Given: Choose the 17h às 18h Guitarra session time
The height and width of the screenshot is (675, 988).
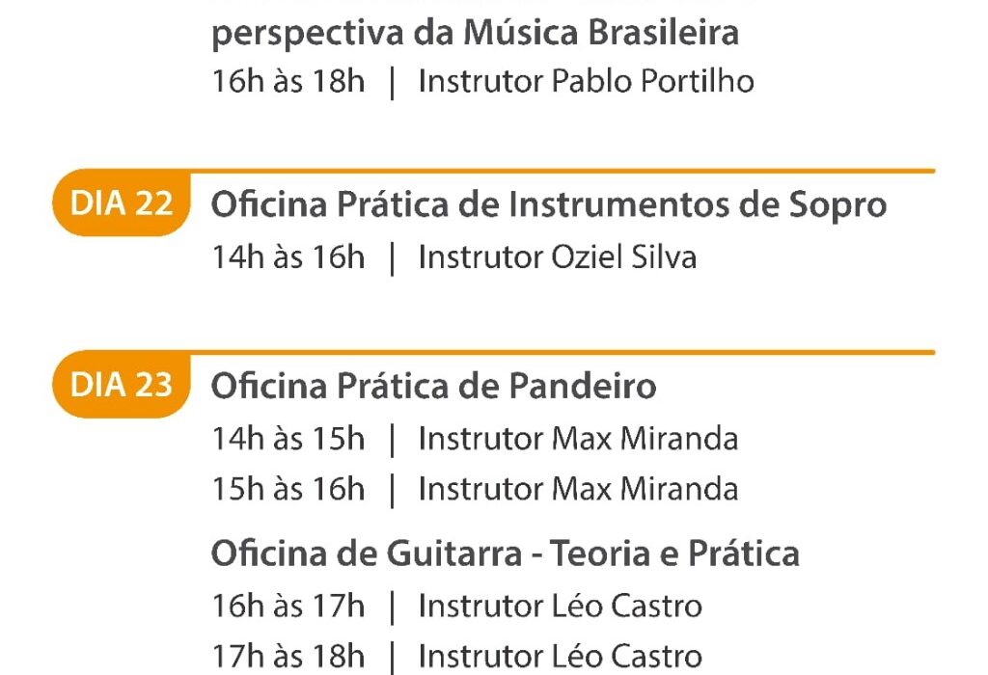Looking at the screenshot, I should pyautogui.click(x=288, y=657).
